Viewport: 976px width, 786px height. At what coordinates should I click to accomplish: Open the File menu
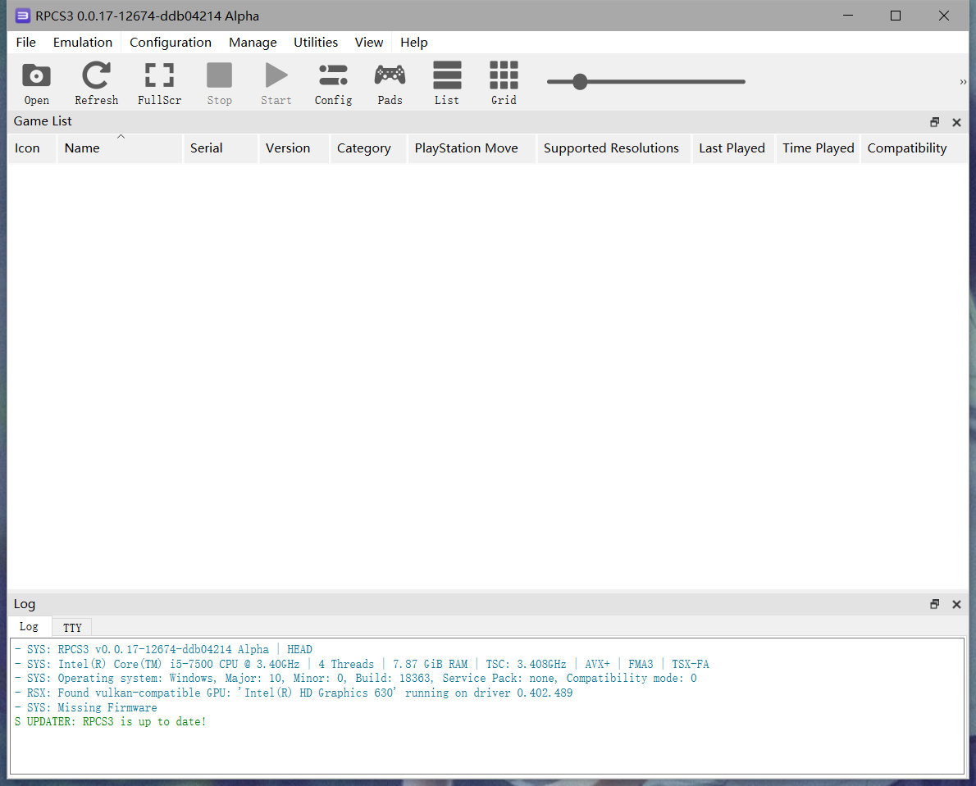[26, 43]
